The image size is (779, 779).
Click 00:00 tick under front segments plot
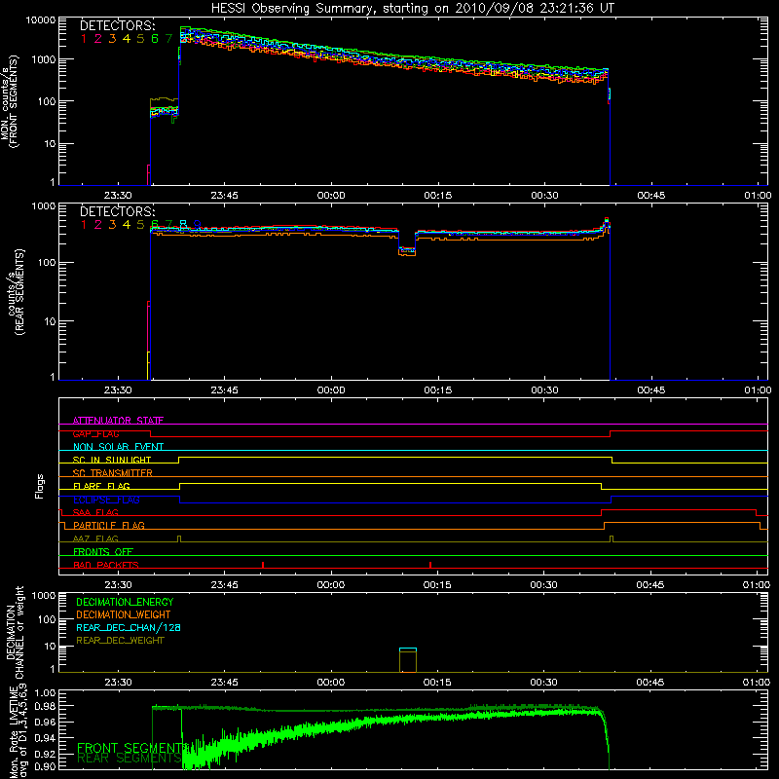click(x=331, y=196)
